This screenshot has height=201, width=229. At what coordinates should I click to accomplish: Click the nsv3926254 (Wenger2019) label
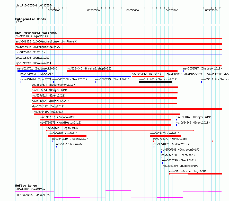coord(49,90)
